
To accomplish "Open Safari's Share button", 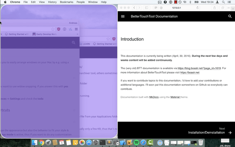I will 214,8.
